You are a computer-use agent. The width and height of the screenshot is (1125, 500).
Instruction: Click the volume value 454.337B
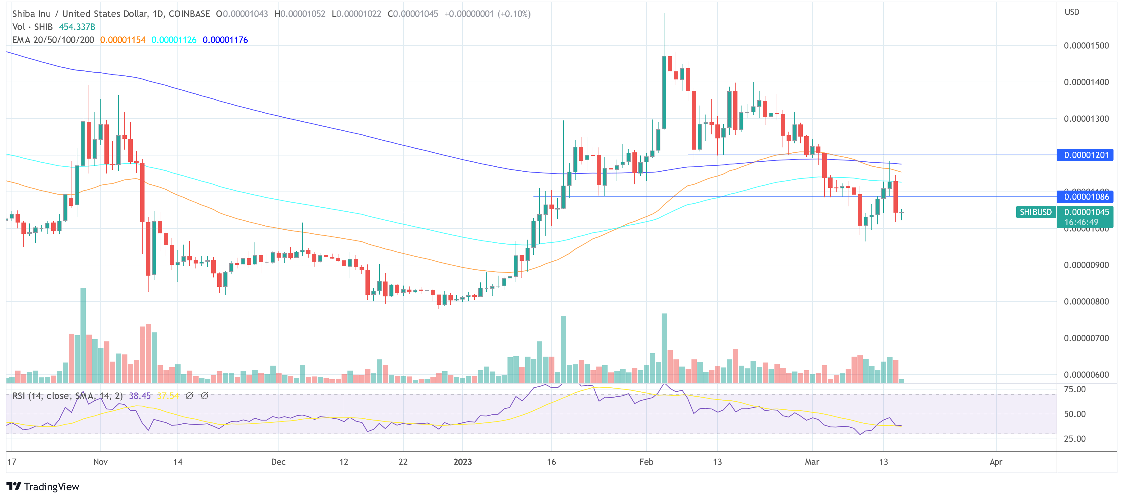77,27
